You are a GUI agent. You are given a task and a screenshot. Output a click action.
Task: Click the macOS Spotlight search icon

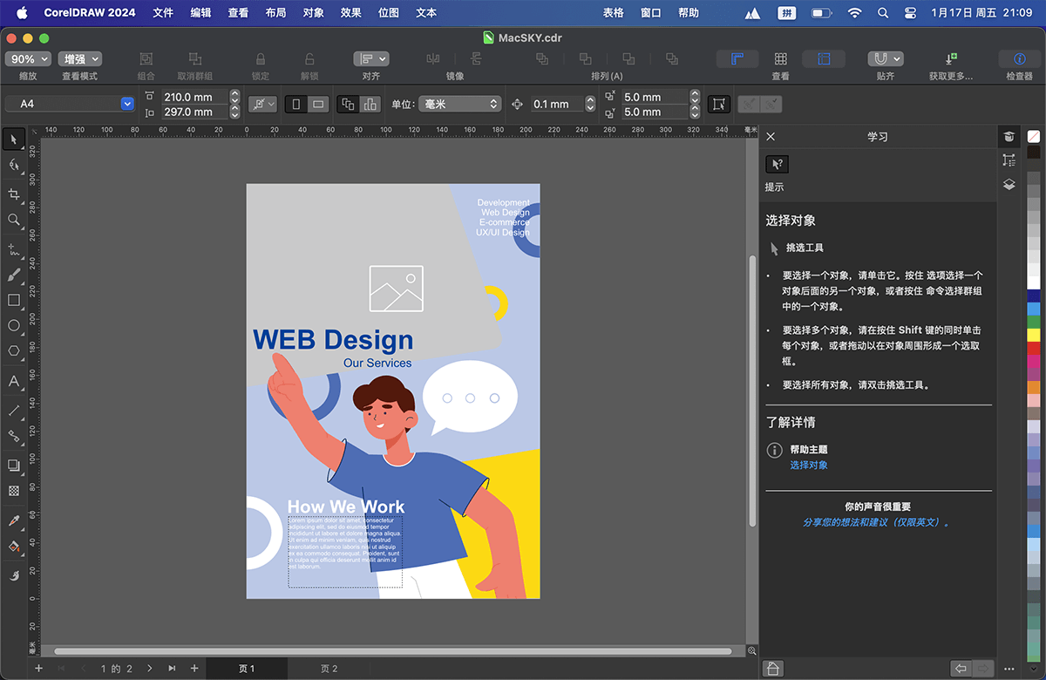883,13
